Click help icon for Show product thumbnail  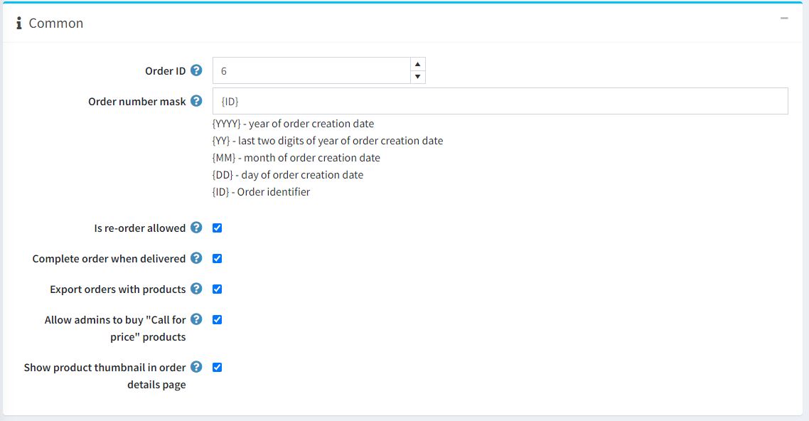(x=196, y=367)
